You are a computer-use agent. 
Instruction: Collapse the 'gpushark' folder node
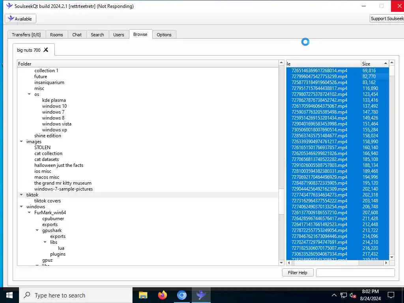[x=37, y=230]
